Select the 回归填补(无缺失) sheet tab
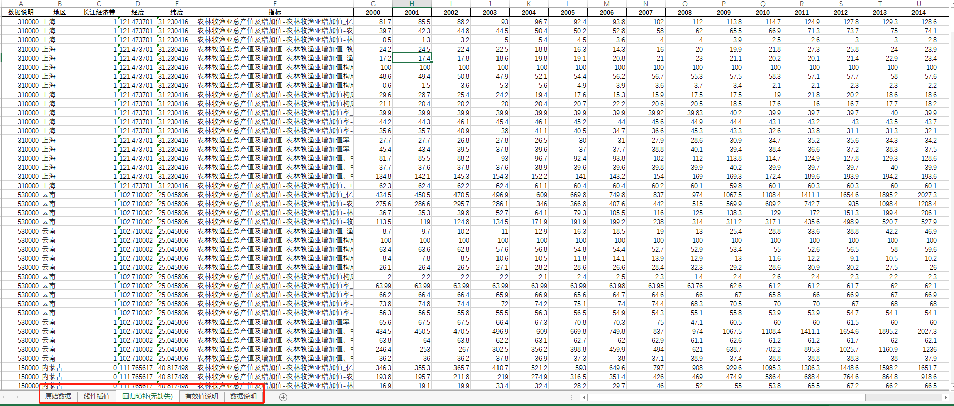 click(x=147, y=396)
